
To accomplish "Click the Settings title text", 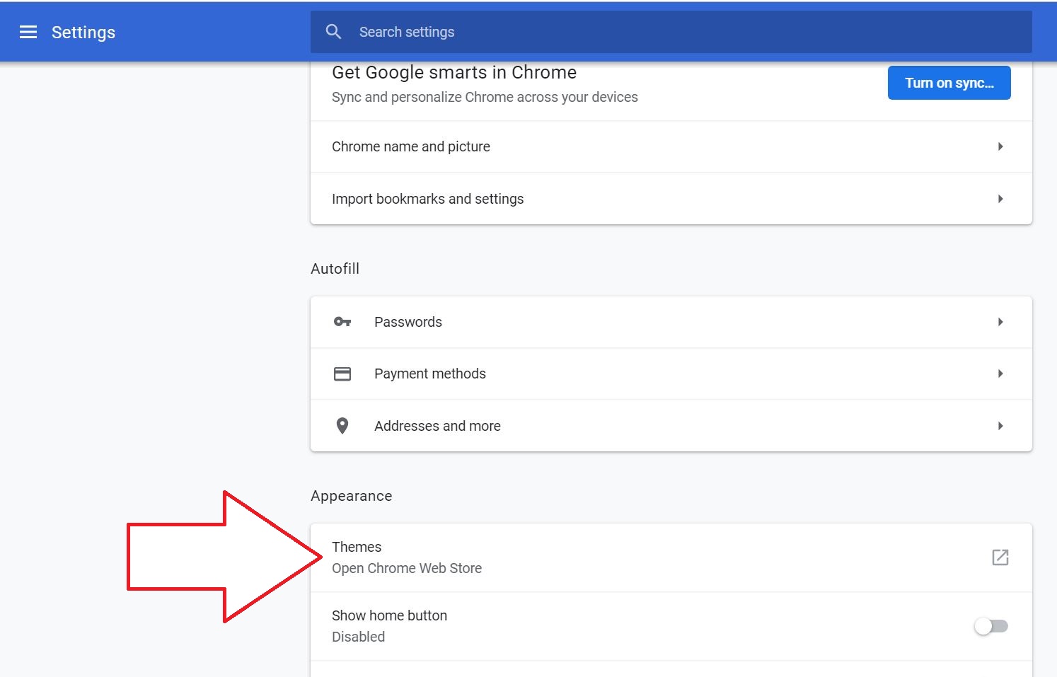I will [x=83, y=33].
